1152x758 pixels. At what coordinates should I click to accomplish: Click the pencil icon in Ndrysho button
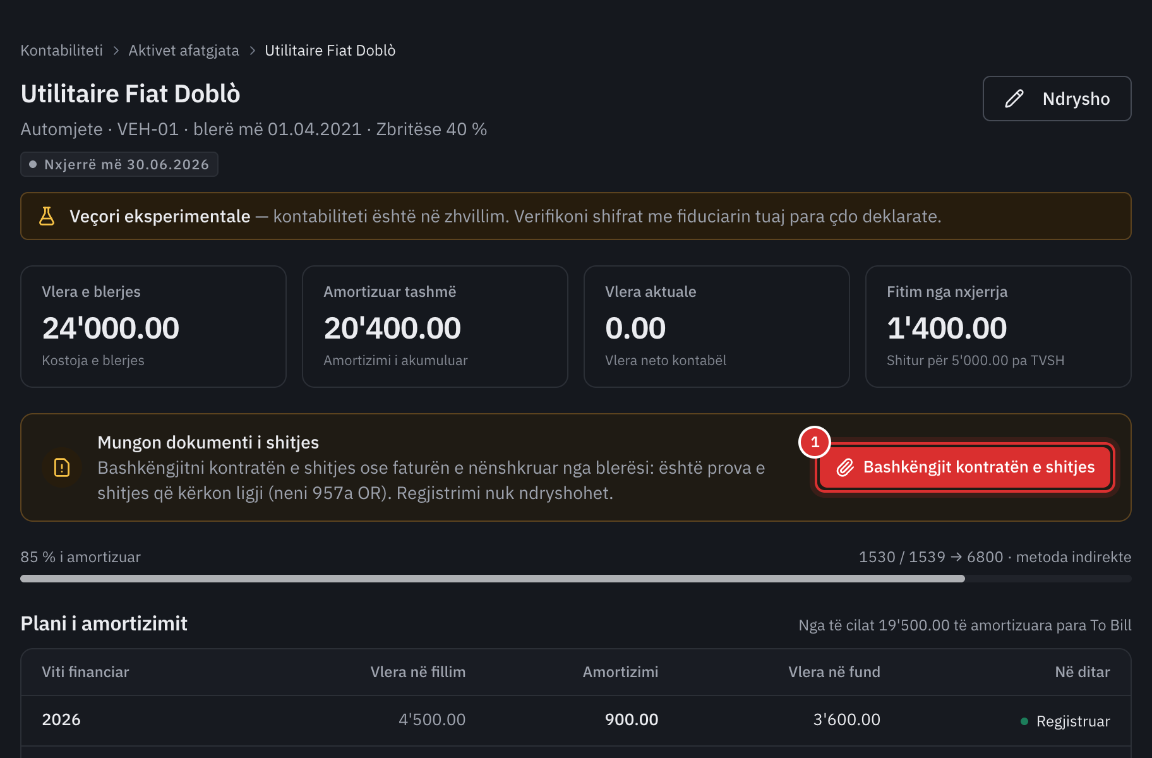[x=1014, y=99]
